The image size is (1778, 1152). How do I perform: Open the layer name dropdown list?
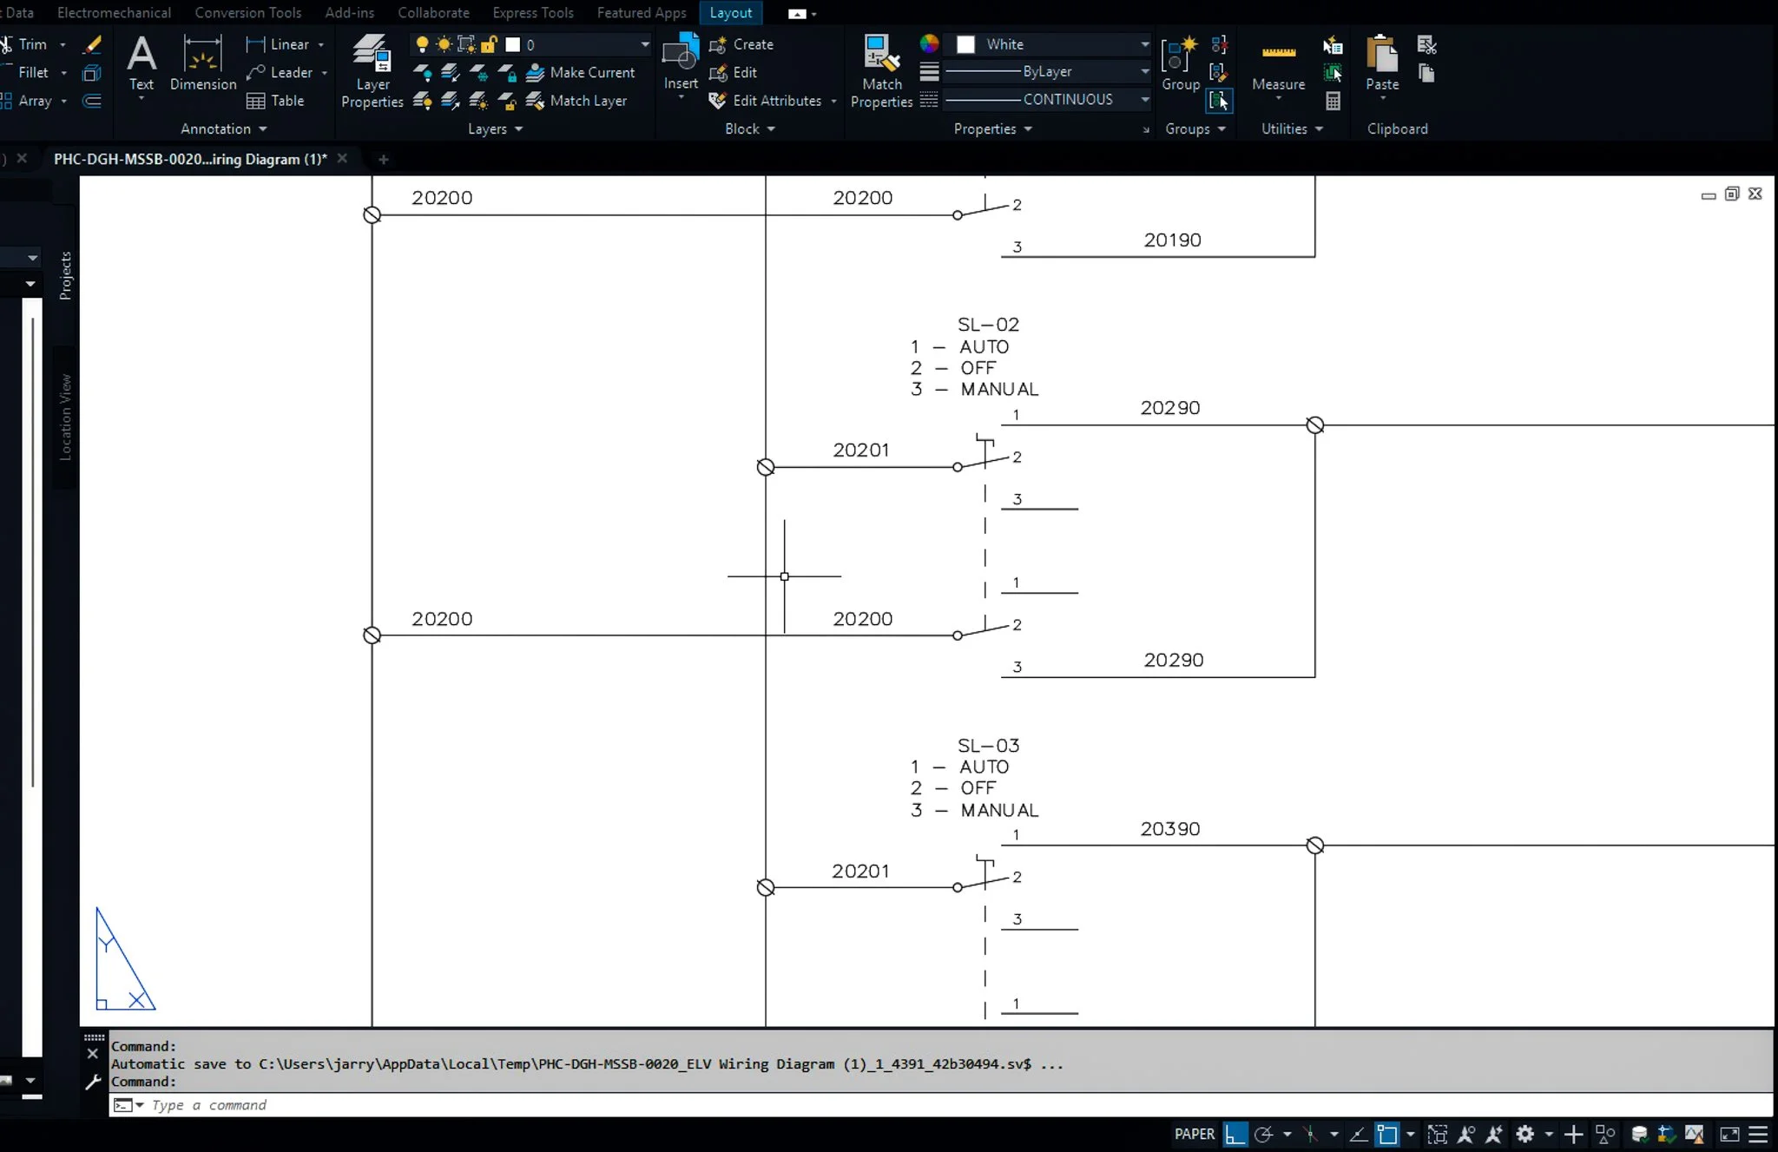(x=644, y=44)
